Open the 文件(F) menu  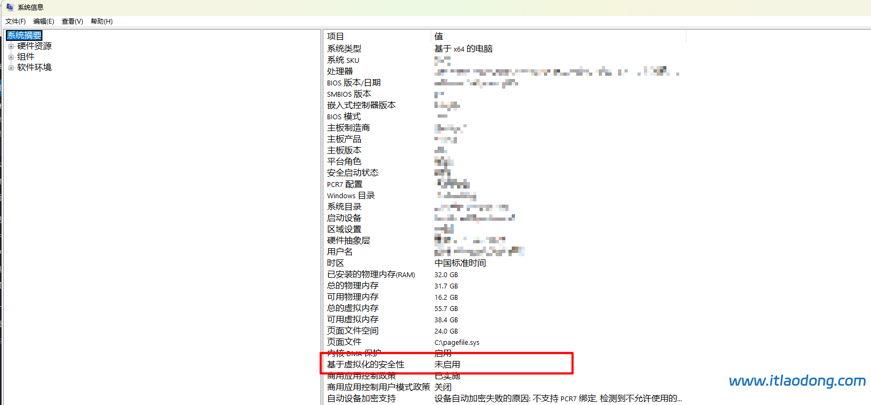[x=16, y=21]
